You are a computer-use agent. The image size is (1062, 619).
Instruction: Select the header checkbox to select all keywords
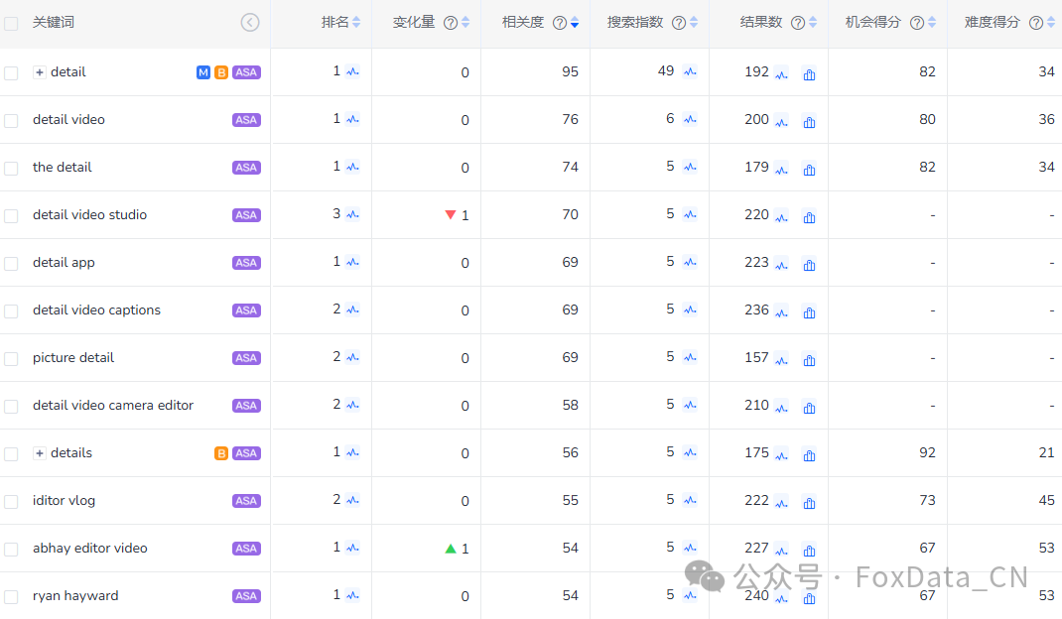(x=13, y=22)
